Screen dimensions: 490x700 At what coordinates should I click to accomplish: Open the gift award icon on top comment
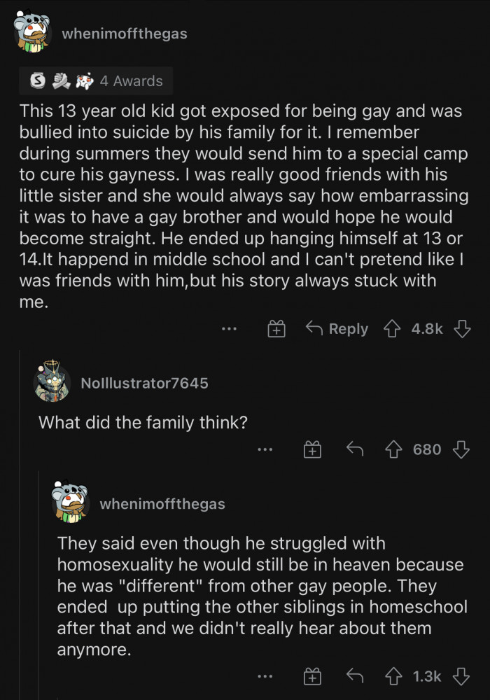click(276, 329)
